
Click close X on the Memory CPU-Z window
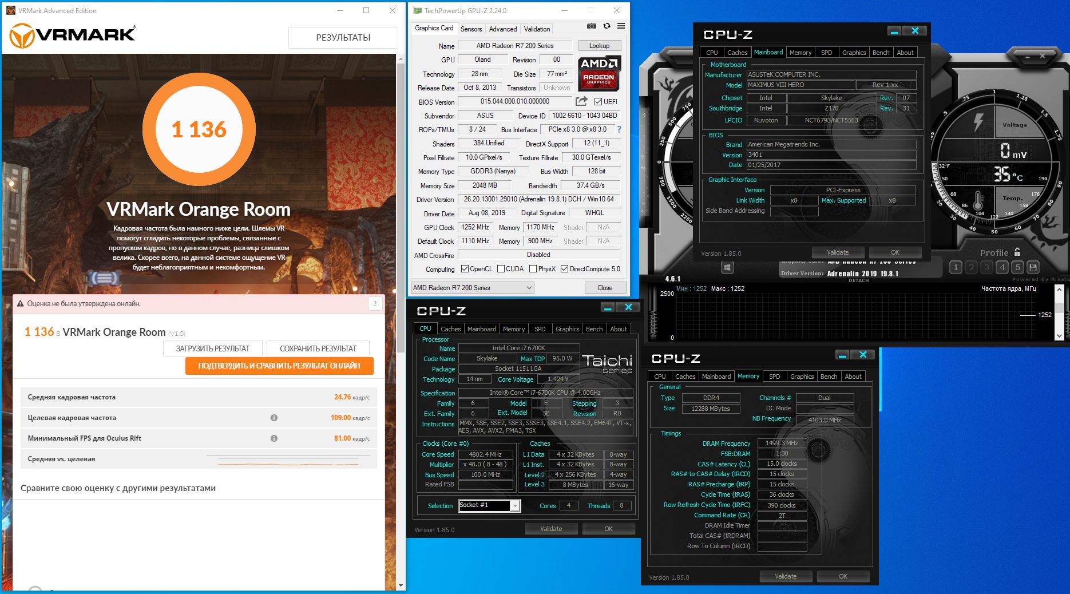[x=863, y=355]
